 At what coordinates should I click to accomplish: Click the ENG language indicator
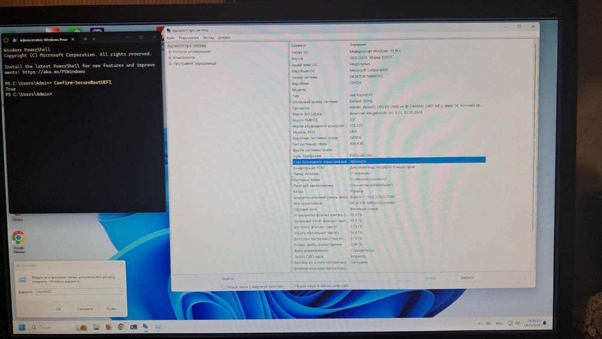coord(499,323)
